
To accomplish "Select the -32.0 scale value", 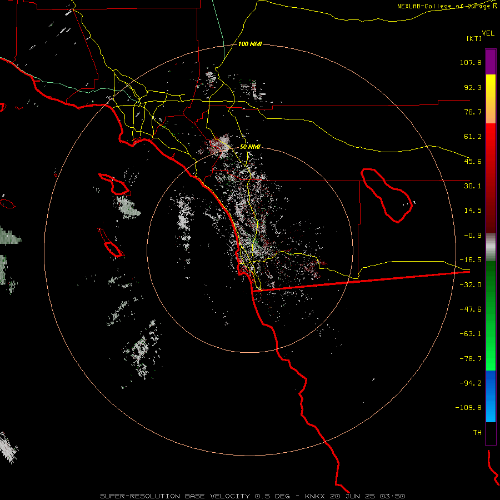I will coord(471,285).
